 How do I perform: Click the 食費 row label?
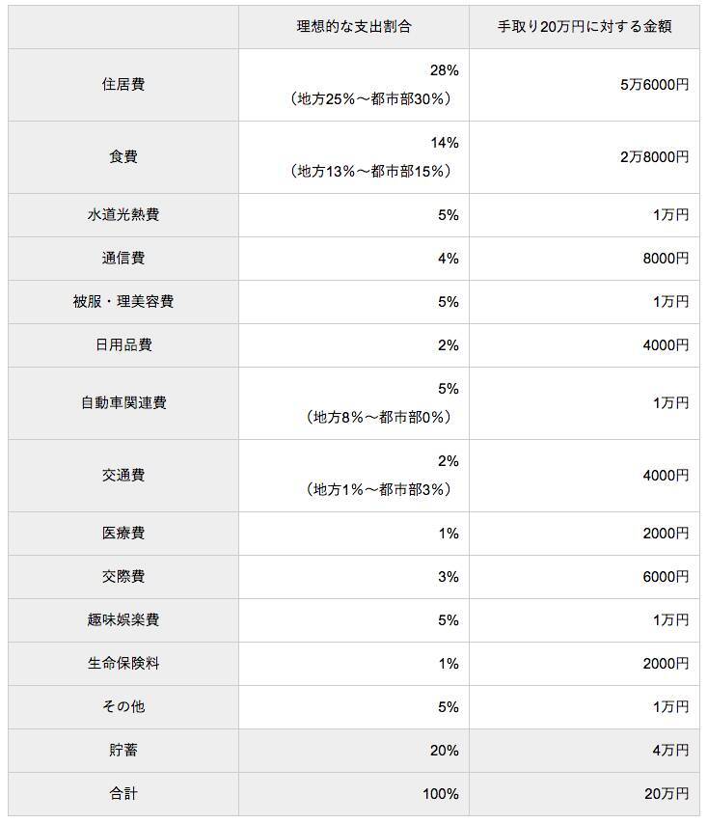(x=123, y=156)
